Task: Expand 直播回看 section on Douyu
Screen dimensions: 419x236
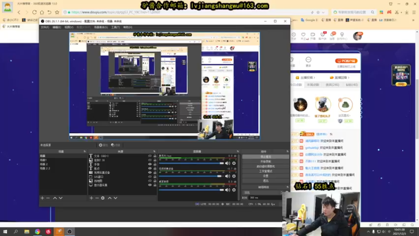Action: tap(339, 78)
